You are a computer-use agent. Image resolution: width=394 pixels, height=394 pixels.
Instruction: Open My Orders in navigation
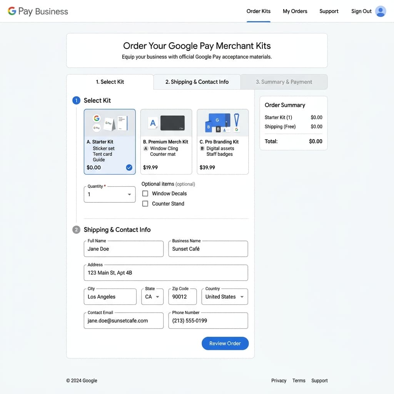[x=295, y=11]
